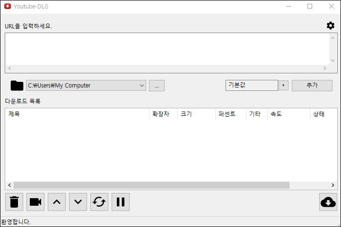Screen dimensions: 341x227
Task: Click the URL box scroll right arrow
Action: click(x=325, y=68)
